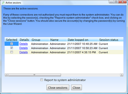Sort by the Date logged on column header
The width and height of the screenshot is (128, 94).
82,40
